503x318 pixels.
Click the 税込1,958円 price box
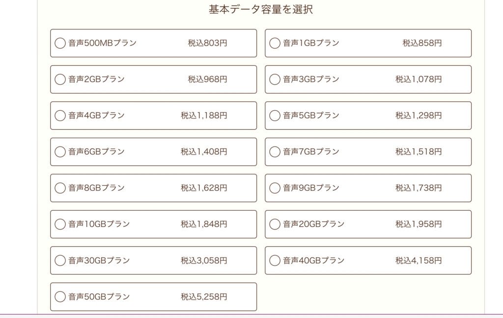[419, 224]
